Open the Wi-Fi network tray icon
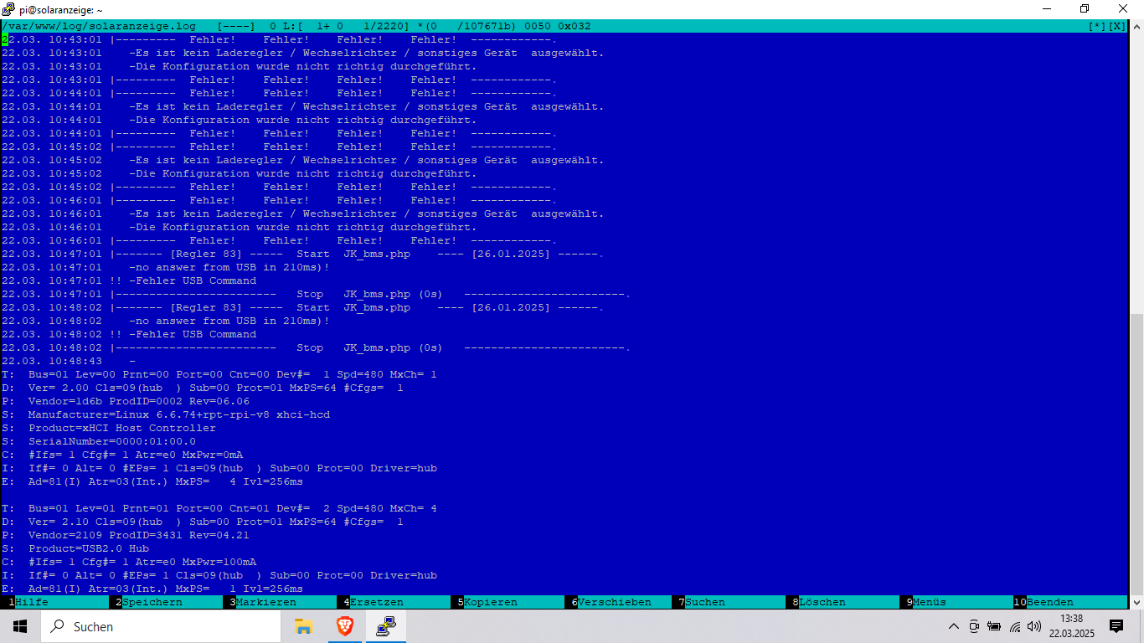The height and width of the screenshot is (643, 1144). pos(1014,626)
